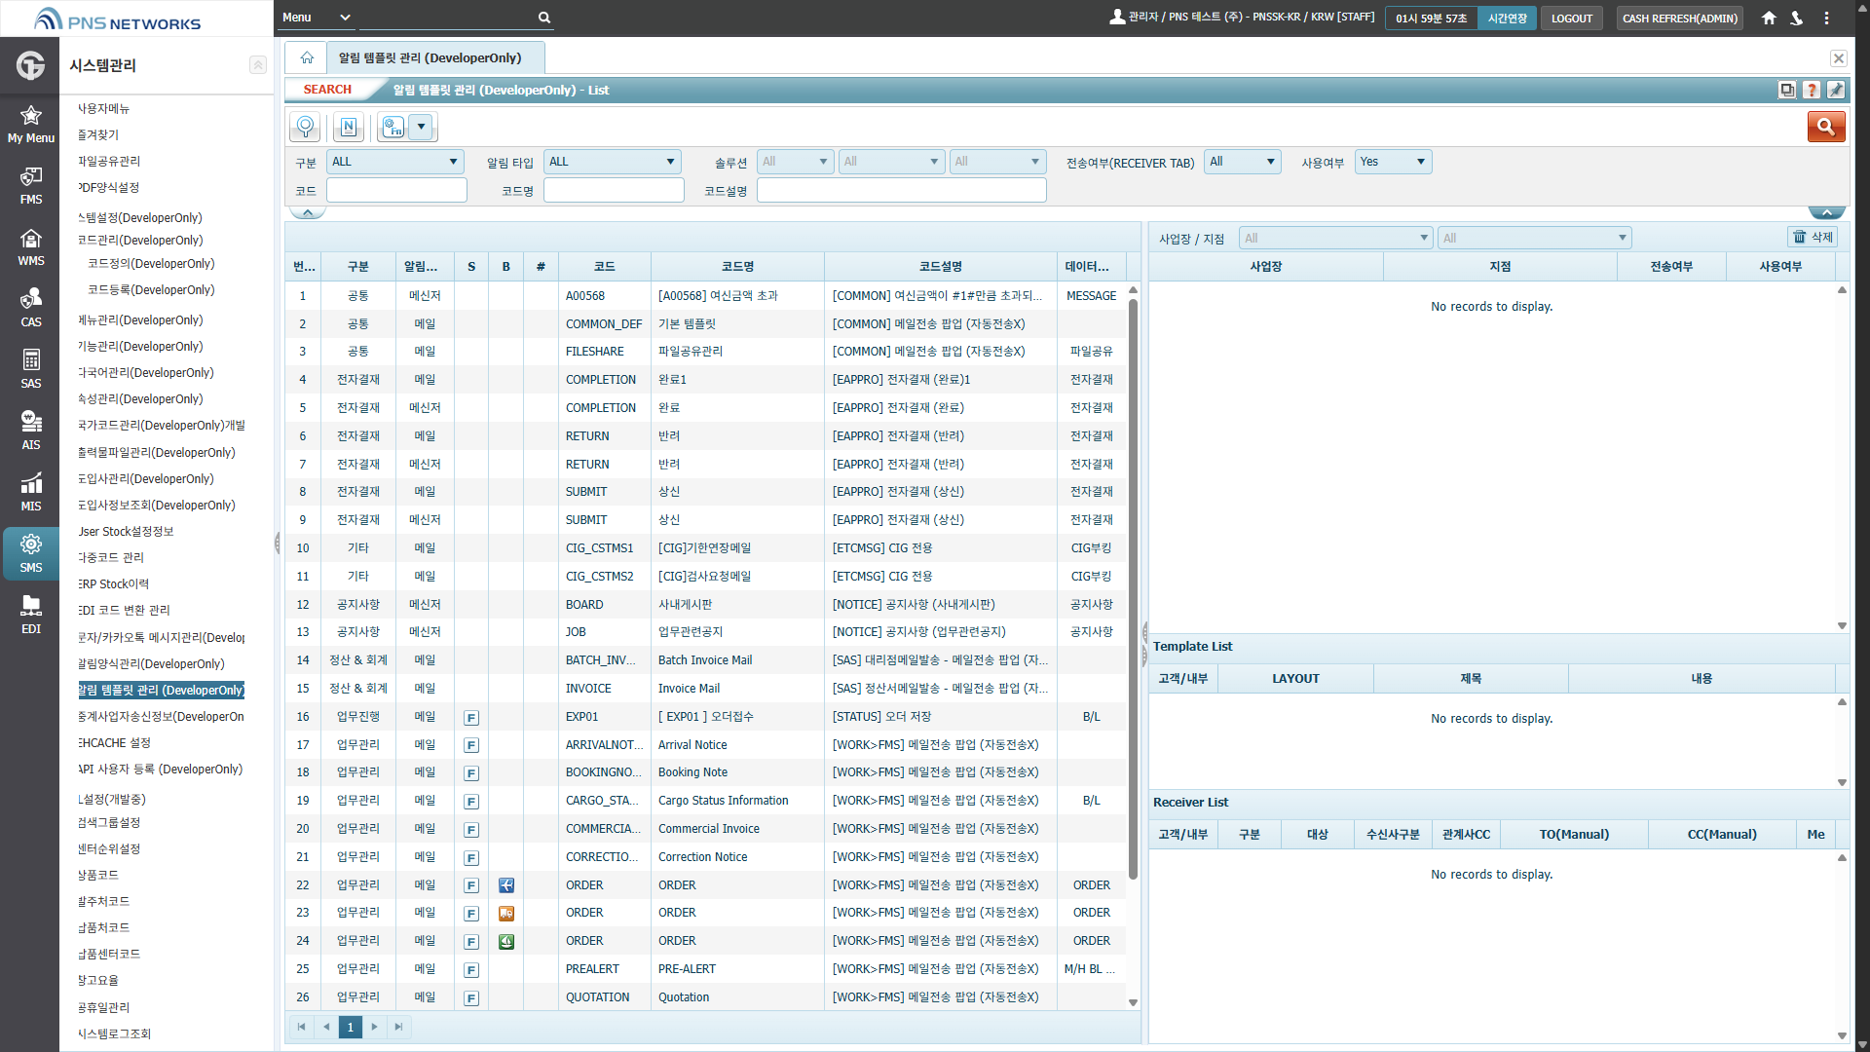This screenshot has height=1052, width=1870.
Task: Open 시스템로그조회 menu item
Action: click(115, 1034)
